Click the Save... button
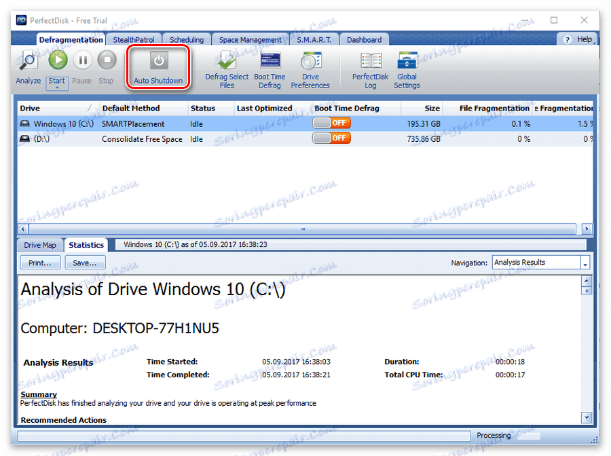Viewport: 611px width, 456px height. pos(85,263)
